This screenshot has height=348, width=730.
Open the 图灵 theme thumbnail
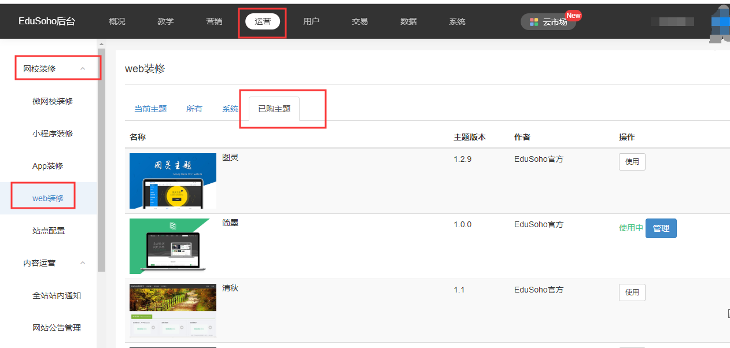[x=172, y=180]
